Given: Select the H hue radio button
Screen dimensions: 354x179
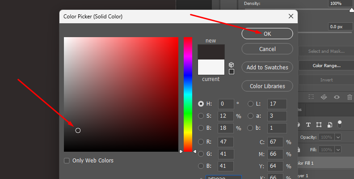Looking at the screenshot, I should 201,103.
